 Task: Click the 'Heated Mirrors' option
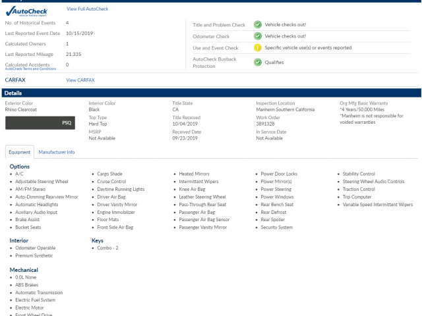point(194,174)
